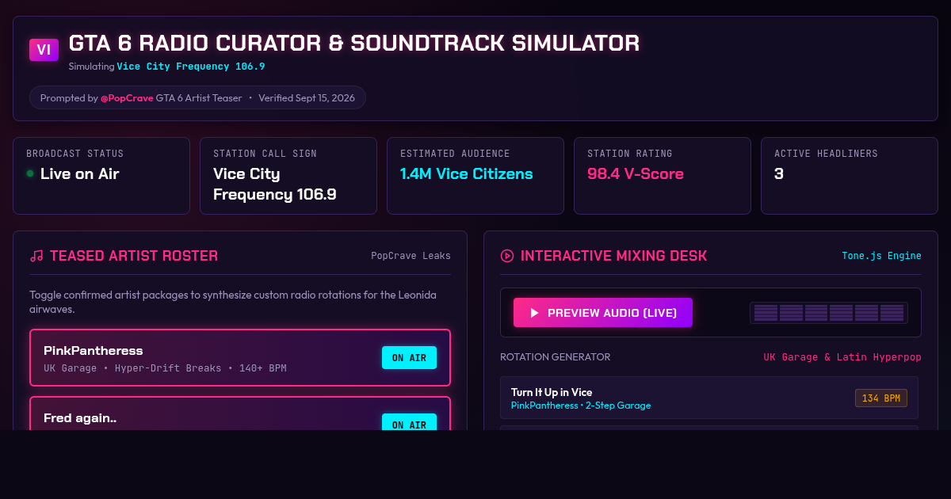Toggle PinkPantheress ON AIR switch
This screenshot has width=951, height=499.
coord(409,358)
